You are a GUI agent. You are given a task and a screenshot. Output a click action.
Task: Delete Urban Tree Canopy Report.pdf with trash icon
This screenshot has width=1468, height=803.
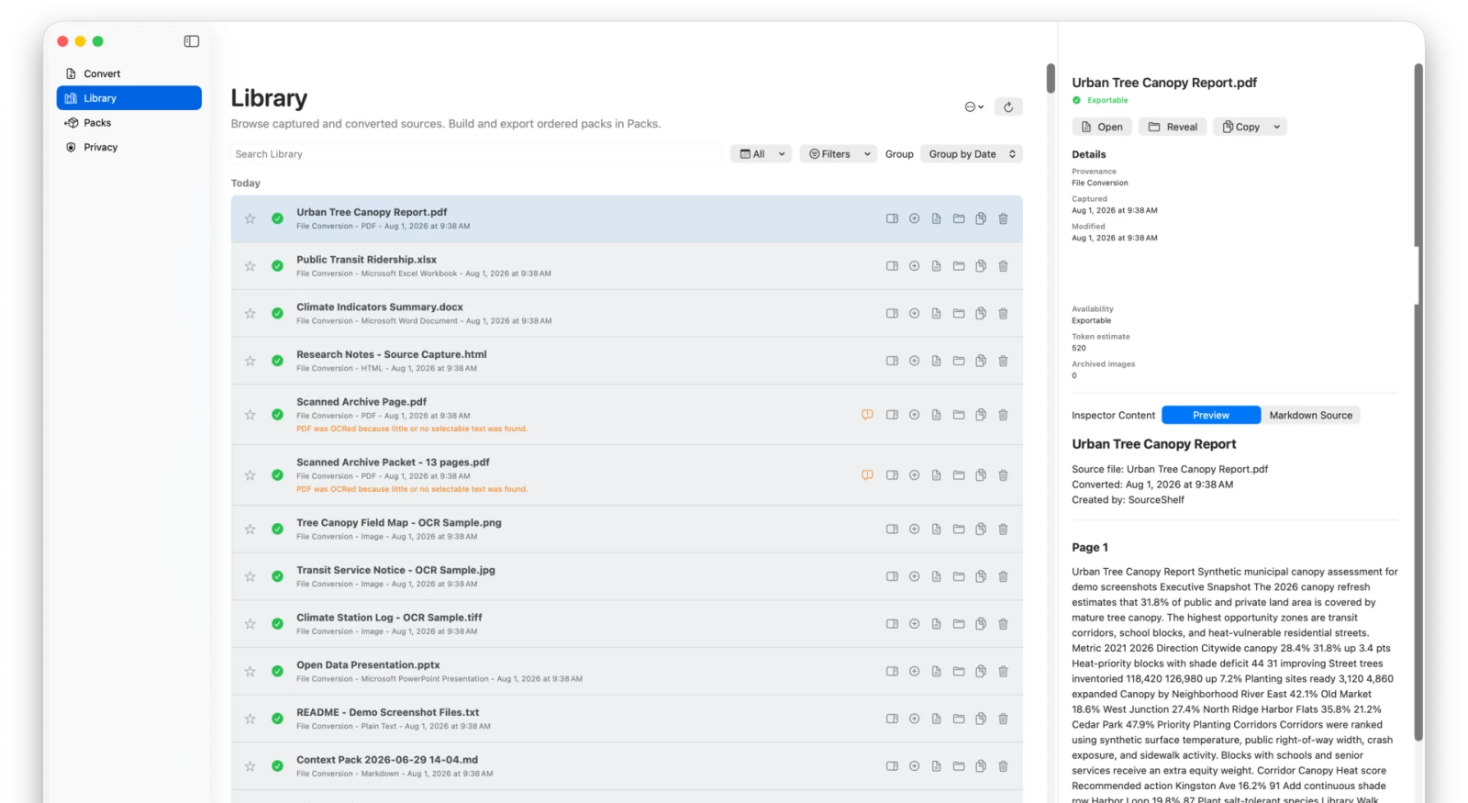tap(1003, 218)
